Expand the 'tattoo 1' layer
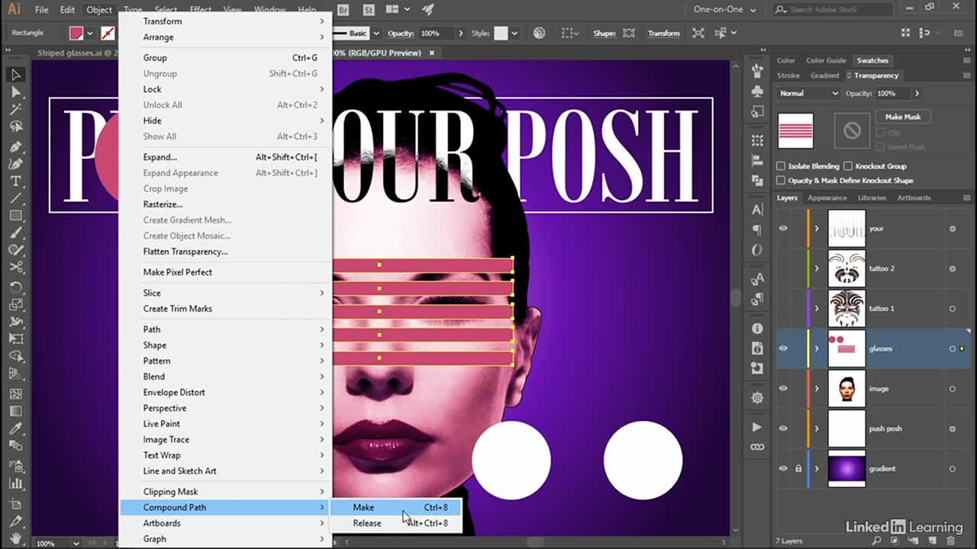Screen dimensions: 977x549 point(817,309)
